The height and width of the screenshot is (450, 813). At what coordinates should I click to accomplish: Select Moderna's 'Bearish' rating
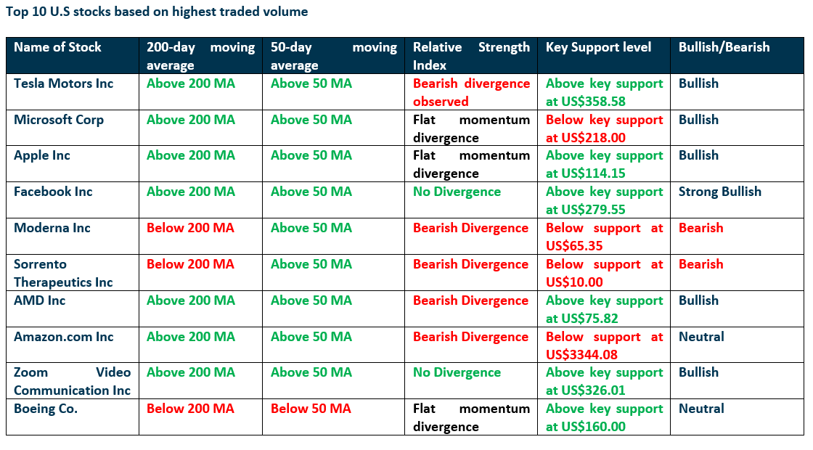coord(701,228)
